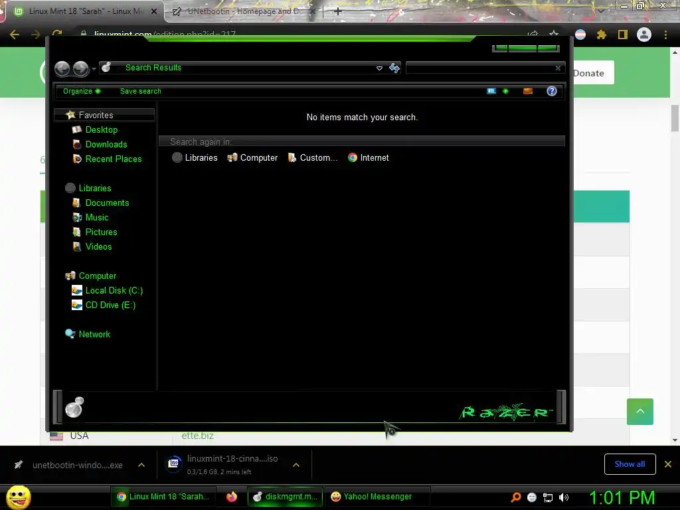Open the recent pages arrow beside forward button
The image size is (680, 510).
click(x=94, y=69)
